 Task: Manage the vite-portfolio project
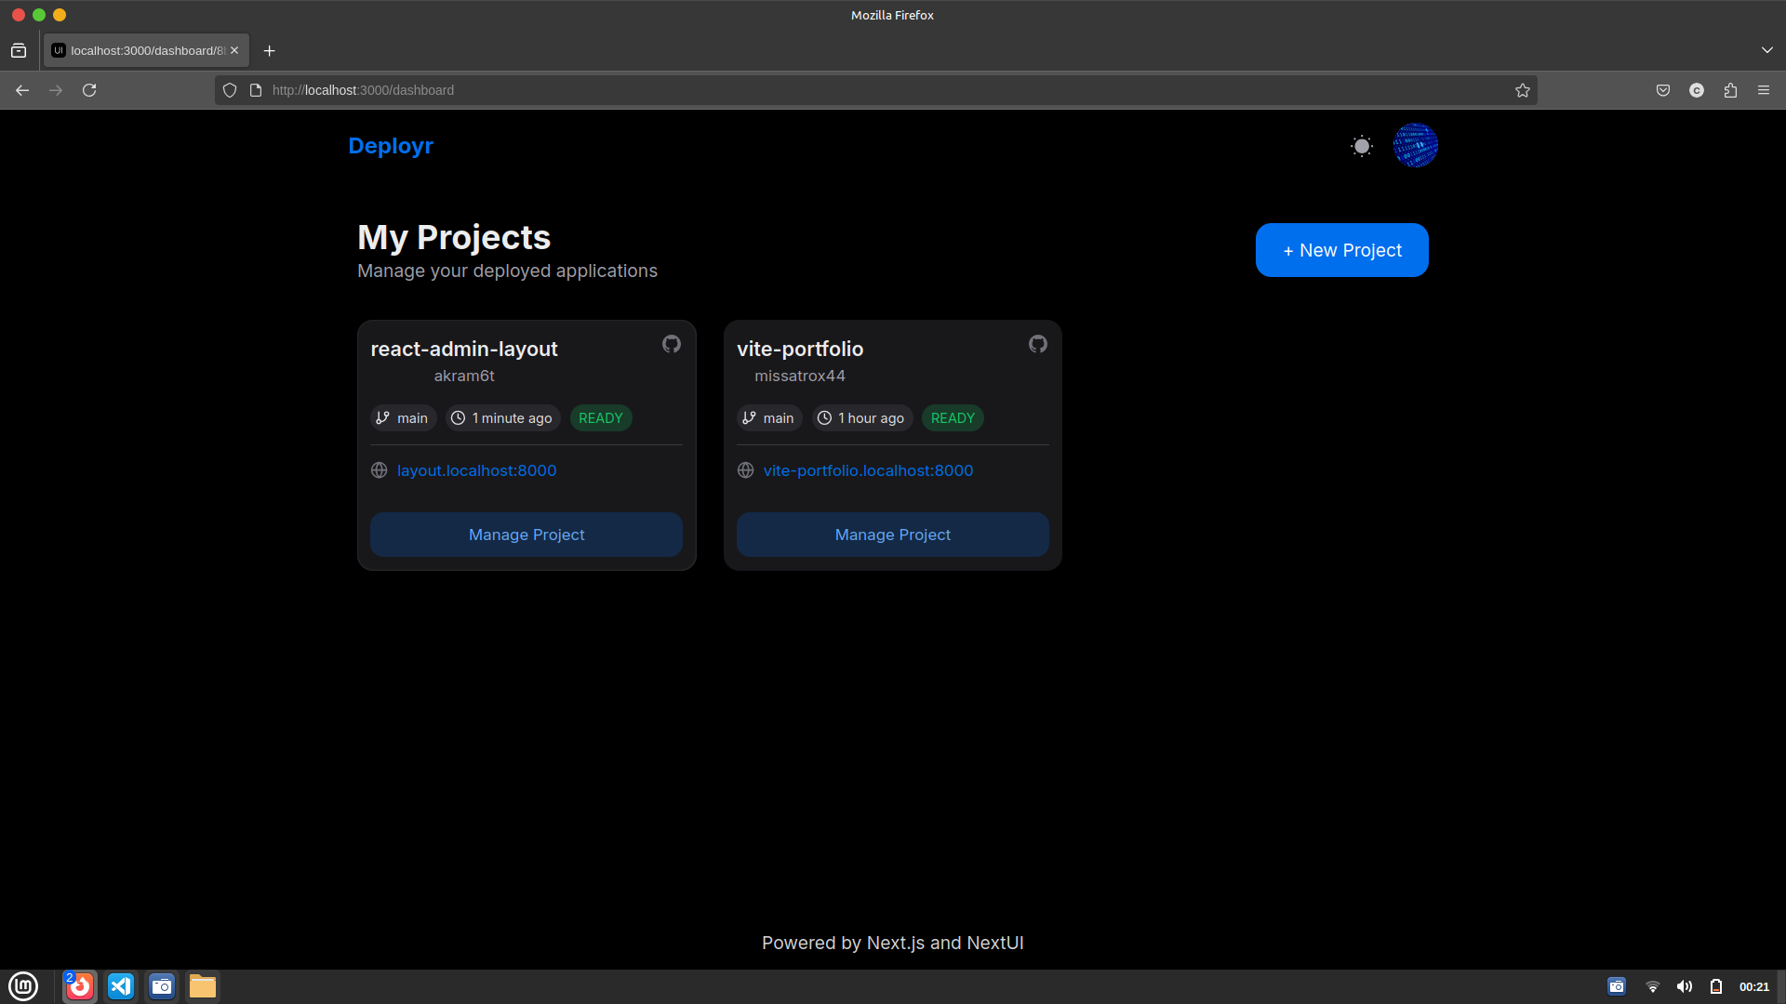pos(892,535)
